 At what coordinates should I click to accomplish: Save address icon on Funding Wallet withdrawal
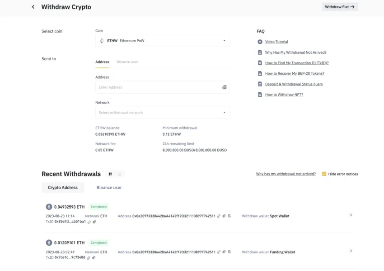(229, 252)
